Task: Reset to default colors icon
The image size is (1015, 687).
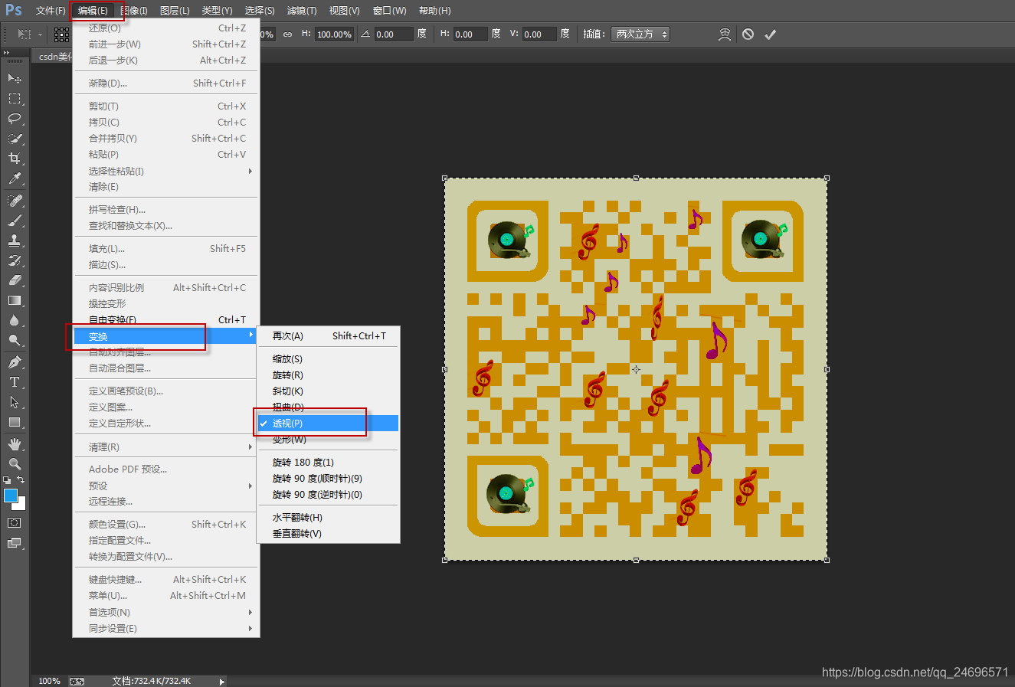Action: click(7, 480)
